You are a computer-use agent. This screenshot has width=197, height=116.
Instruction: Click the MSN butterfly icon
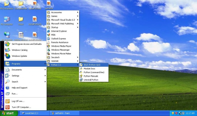pyautogui.click(x=49, y=35)
